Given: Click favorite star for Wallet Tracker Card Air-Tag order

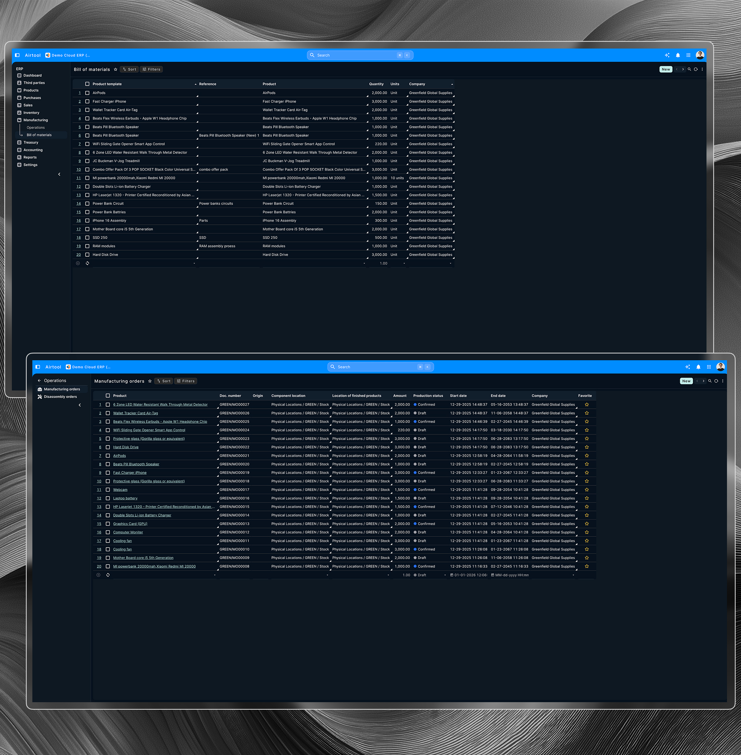Looking at the screenshot, I should pos(586,413).
